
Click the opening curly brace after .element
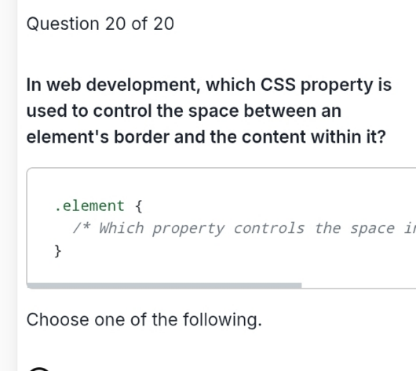(x=139, y=206)
